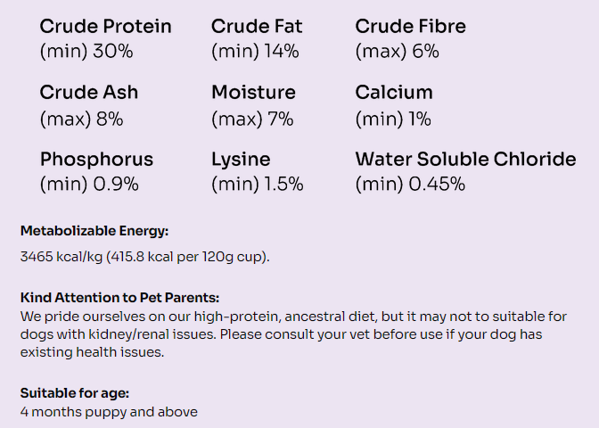The height and width of the screenshot is (428, 599).
Task: Click the Crude Ash (max) 8% value
Action: [82, 118]
